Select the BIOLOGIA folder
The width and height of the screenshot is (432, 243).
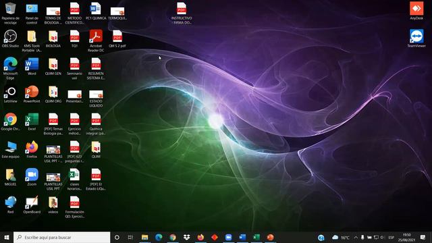coord(53,38)
